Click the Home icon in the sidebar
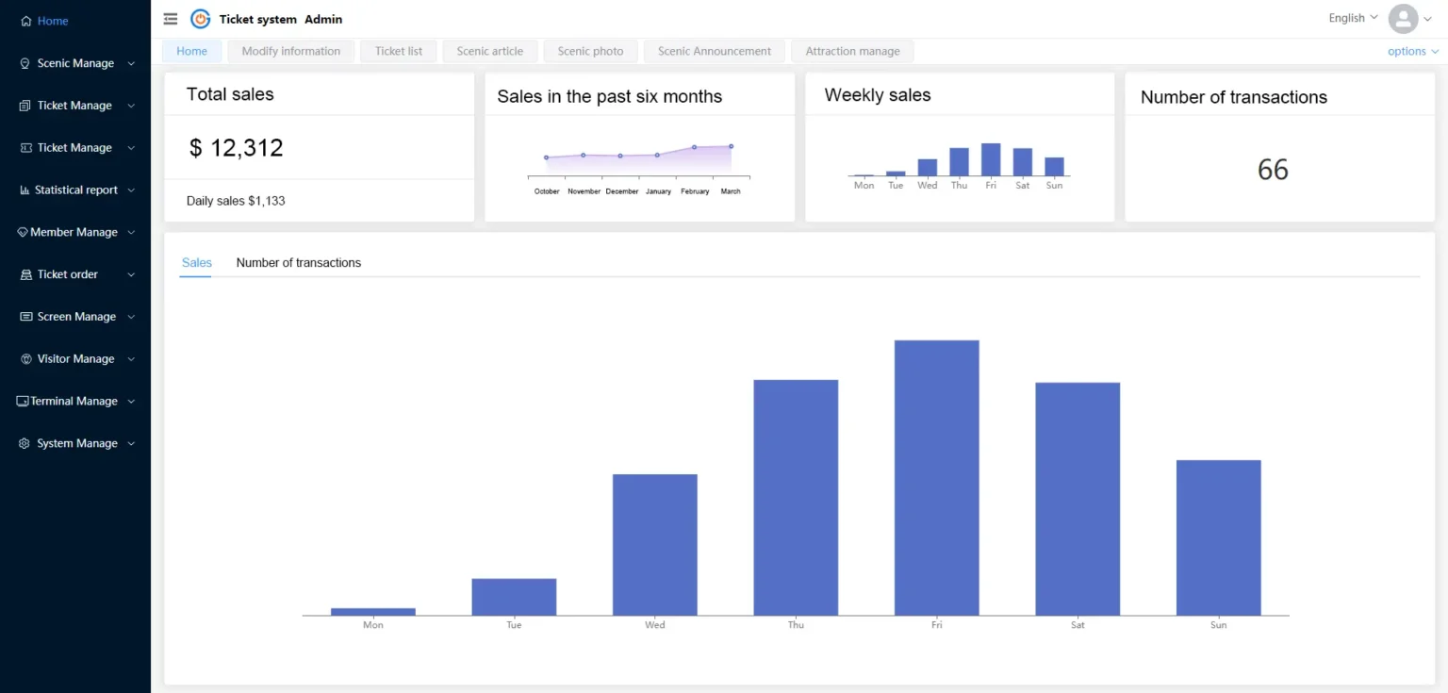1448x693 pixels. (25, 20)
